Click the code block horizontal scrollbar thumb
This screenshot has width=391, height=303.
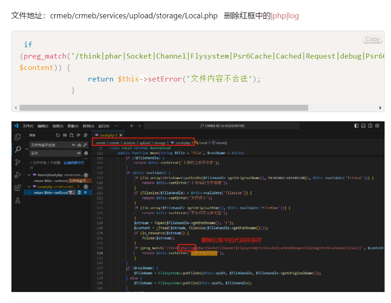point(164,108)
